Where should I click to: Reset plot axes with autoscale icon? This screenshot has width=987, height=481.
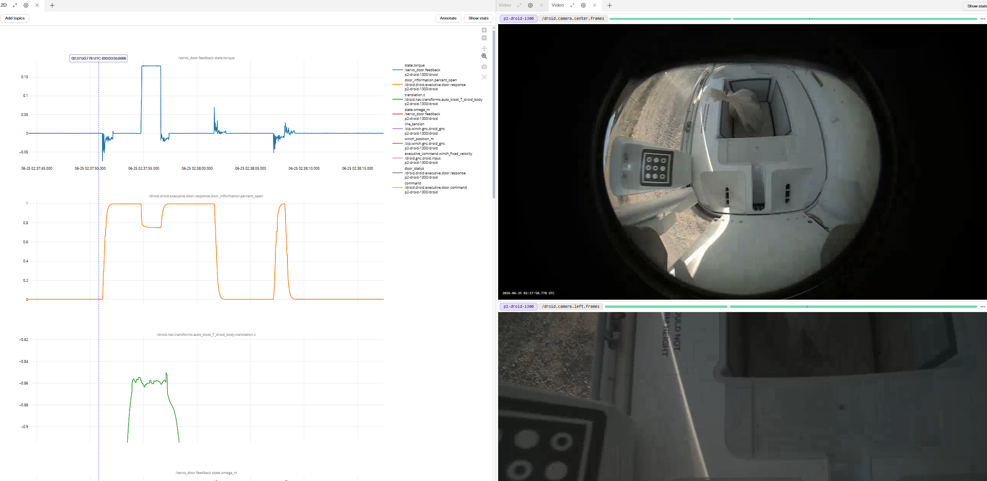click(x=484, y=77)
